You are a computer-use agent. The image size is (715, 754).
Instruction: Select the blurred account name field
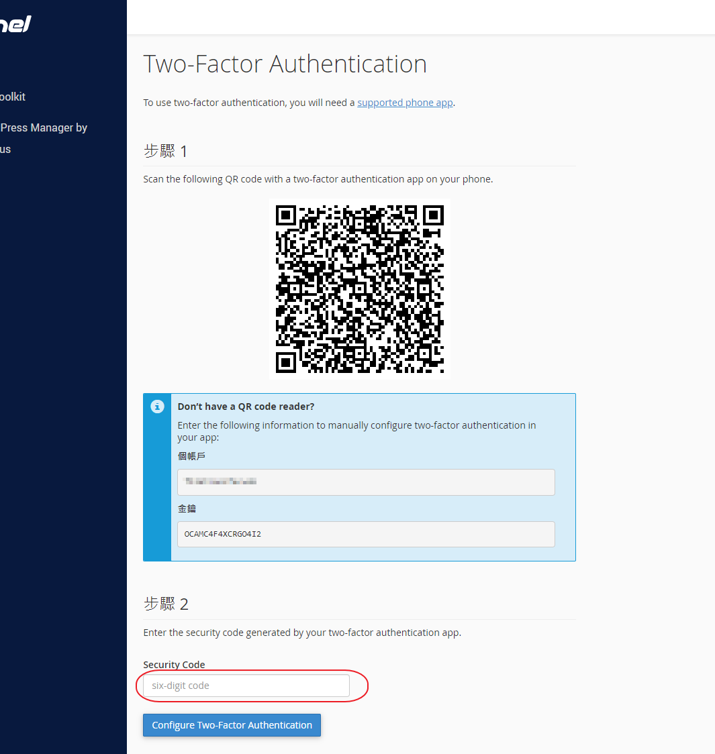366,482
